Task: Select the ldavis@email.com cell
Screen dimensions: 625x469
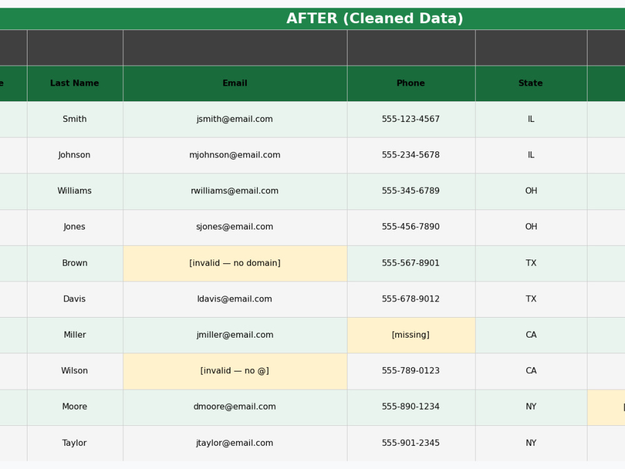Action: coord(235,299)
